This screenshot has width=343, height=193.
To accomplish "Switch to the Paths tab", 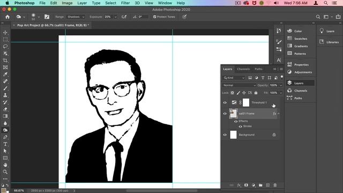I will [258, 69].
